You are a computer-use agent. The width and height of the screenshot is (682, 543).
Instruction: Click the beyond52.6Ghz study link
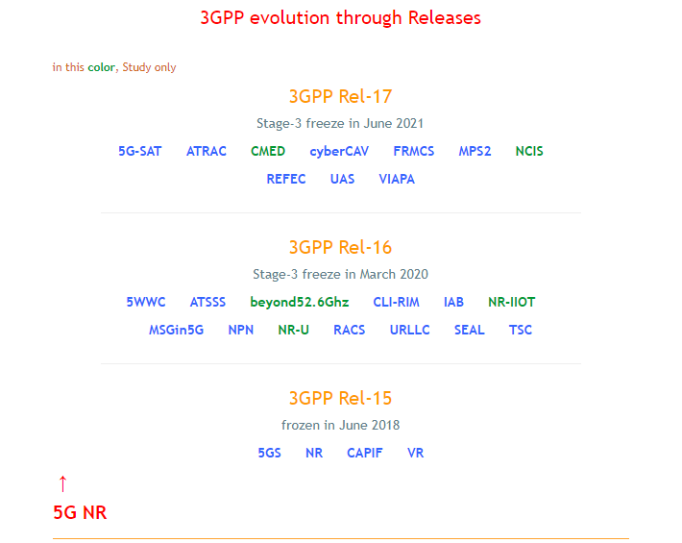pos(300,302)
